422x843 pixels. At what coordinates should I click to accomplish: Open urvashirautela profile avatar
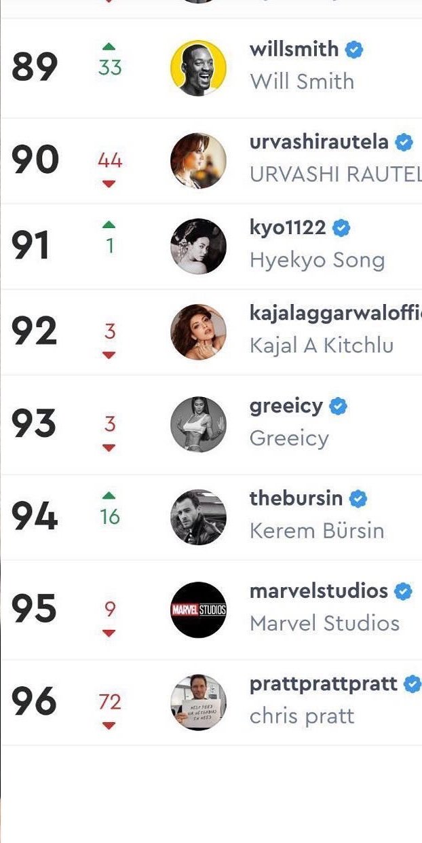pos(198,160)
